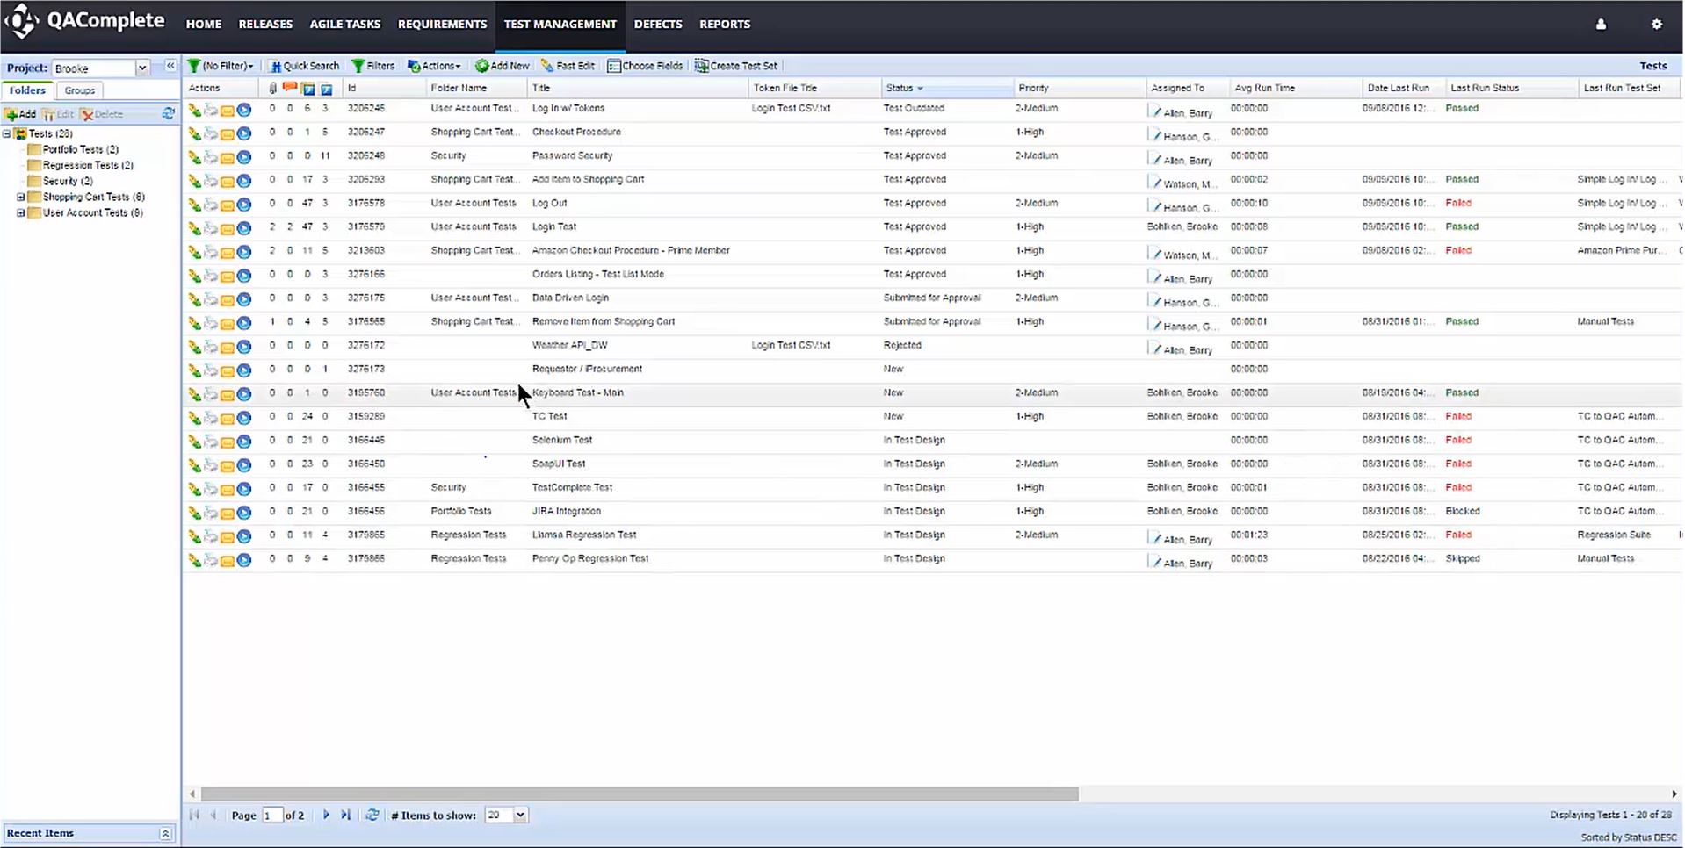
Task: Click the edit pencil icon for Log Out test
Action: (195, 205)
